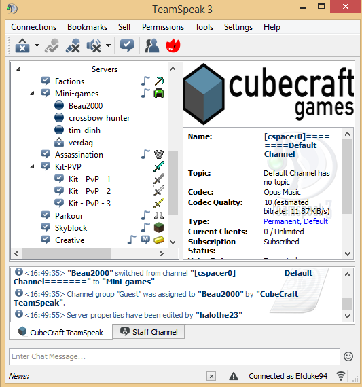Collapse the Mini-games channel tree
Screen dimensions: 362x387
32,93
